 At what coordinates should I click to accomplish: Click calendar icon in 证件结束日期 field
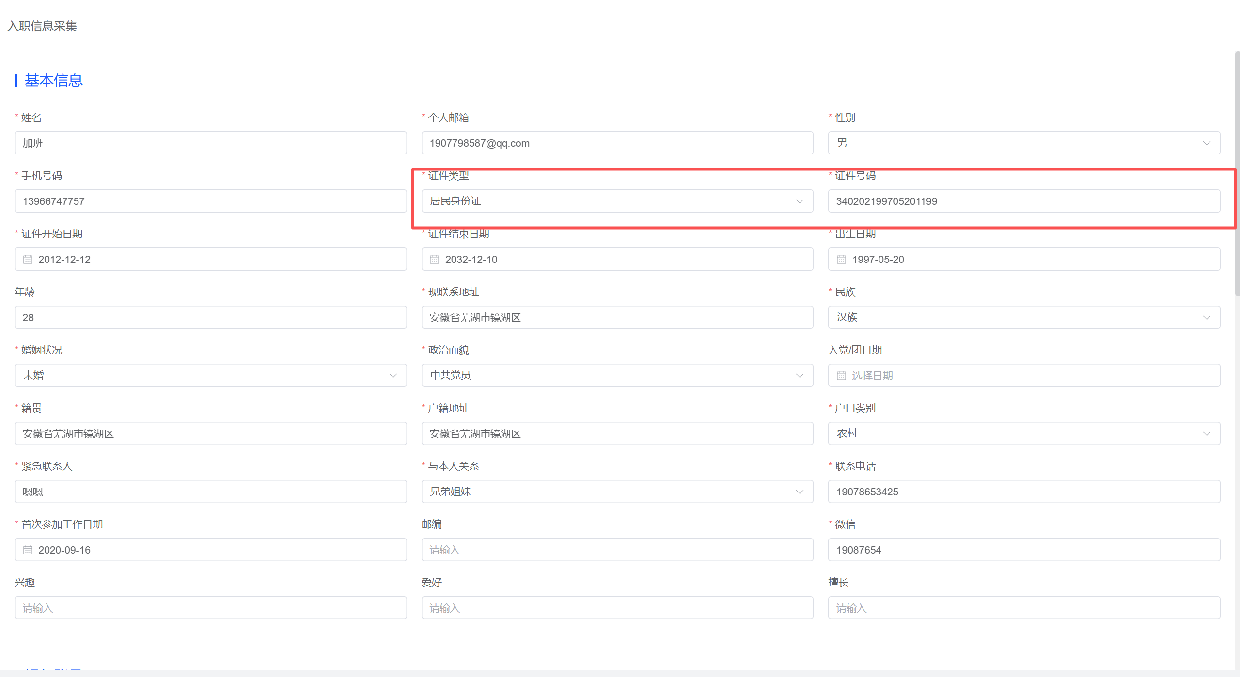click(435, 260)
